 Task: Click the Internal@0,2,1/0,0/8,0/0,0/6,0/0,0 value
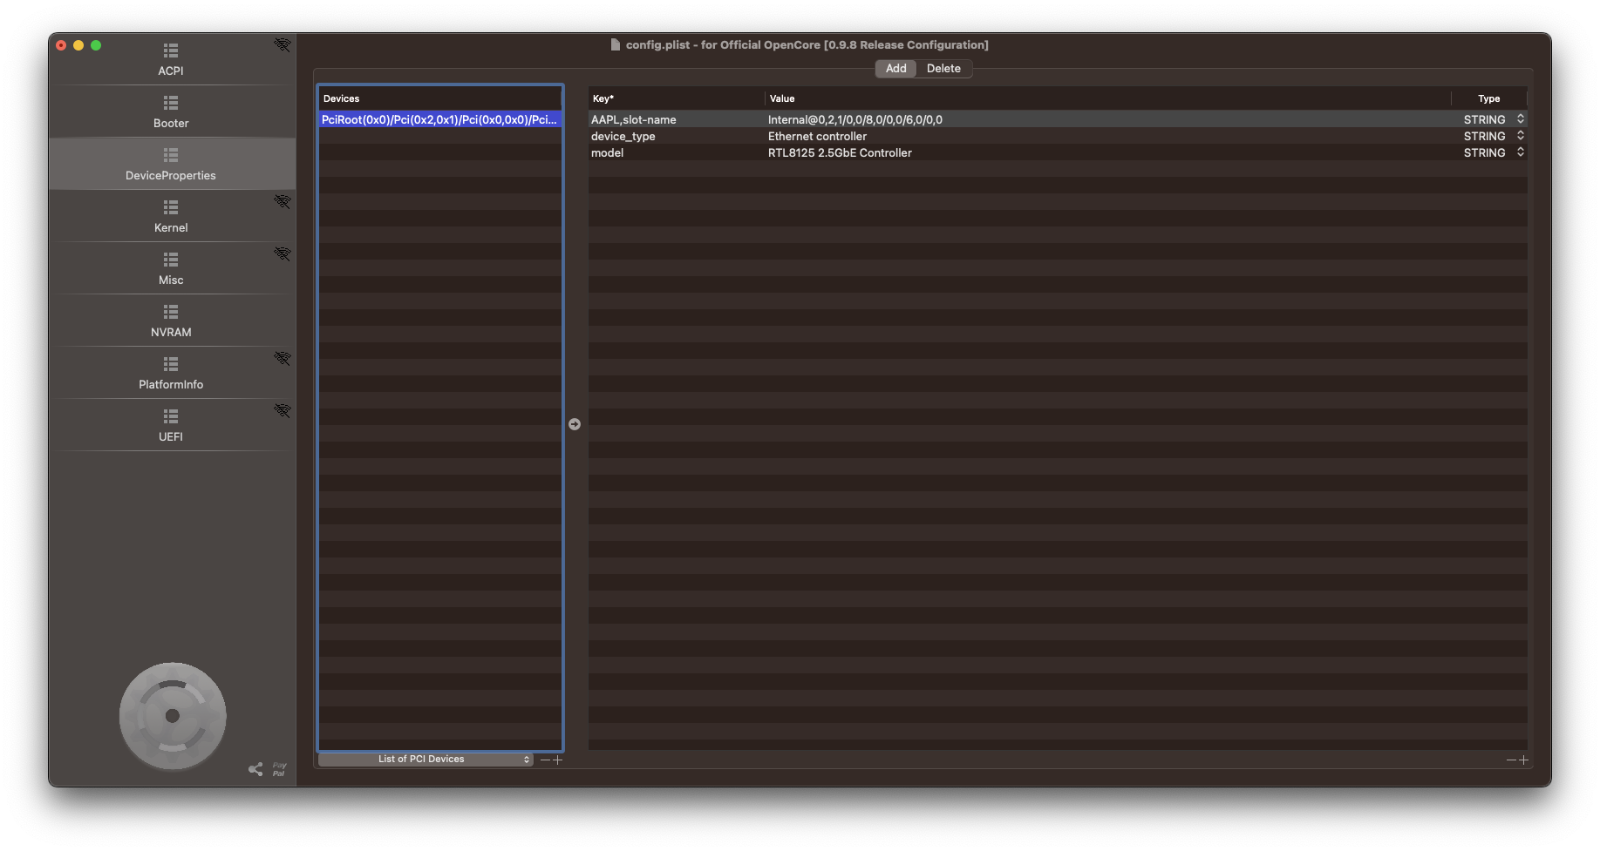point(855,119)
